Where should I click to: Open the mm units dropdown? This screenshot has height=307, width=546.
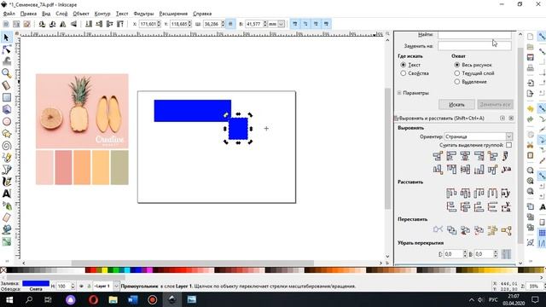[x=276, y=24]
